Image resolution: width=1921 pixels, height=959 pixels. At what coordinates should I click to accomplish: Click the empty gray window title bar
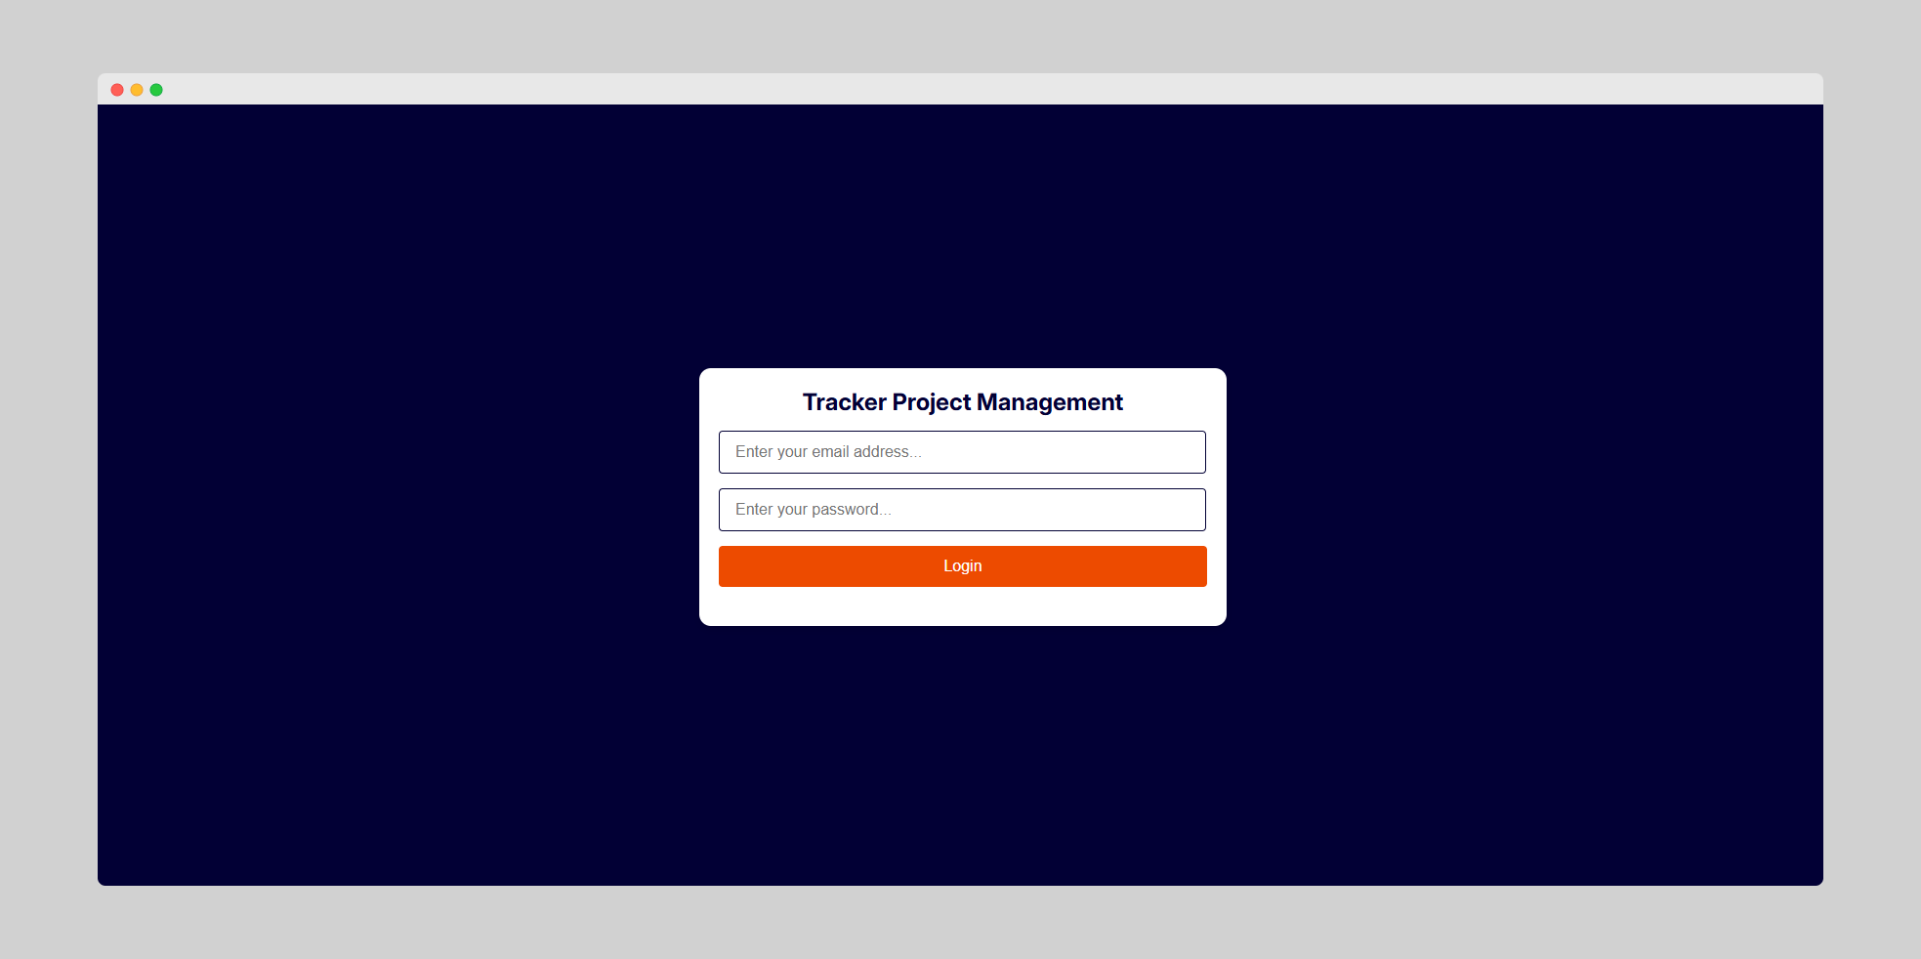[x=960, y=89]
